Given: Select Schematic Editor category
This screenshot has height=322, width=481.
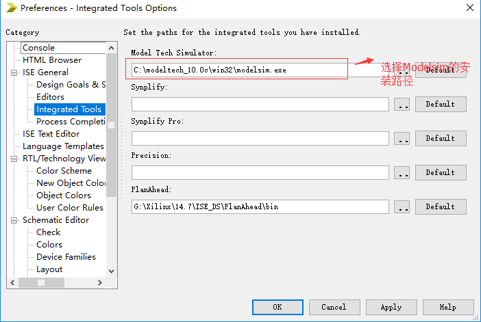Looking at the screenshot, I should pos(56,220).
